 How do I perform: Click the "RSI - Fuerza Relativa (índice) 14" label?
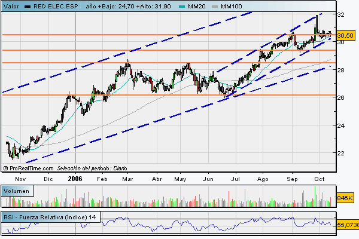[50, 217]
